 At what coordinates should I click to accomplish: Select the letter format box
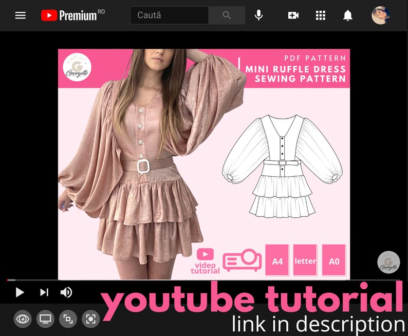(x=305, y=260)
